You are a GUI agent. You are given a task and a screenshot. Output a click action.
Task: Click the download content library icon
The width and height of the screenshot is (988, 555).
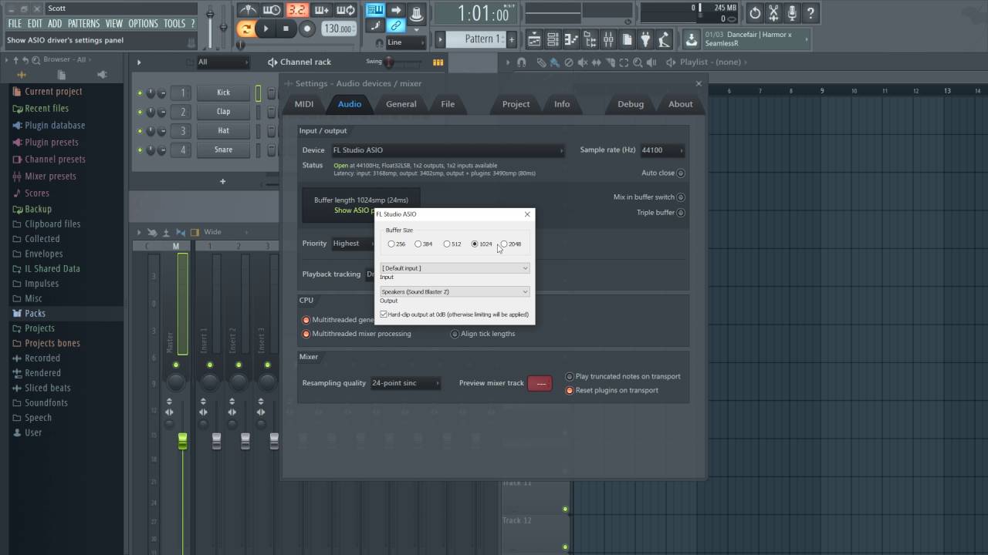[691, 39]
